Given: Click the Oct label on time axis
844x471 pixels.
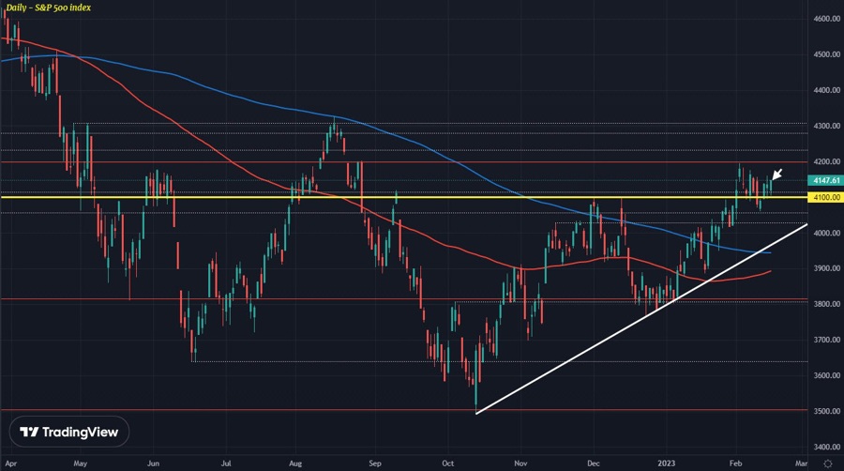Looking at the screenshot, I should tap(448, 463).
